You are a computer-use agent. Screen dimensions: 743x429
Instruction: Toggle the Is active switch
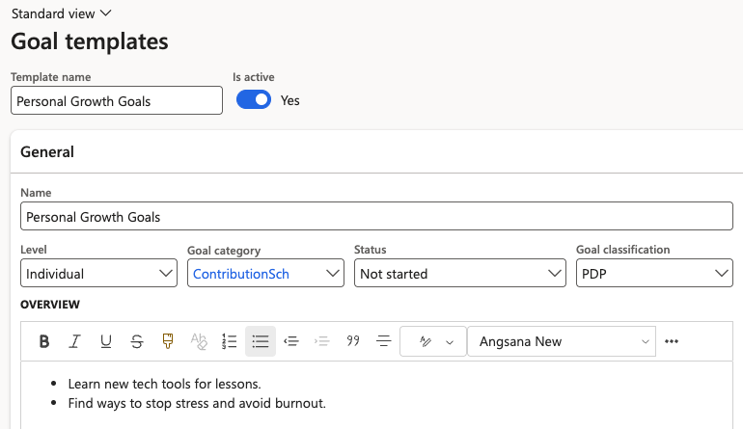[x=254, y=100]
